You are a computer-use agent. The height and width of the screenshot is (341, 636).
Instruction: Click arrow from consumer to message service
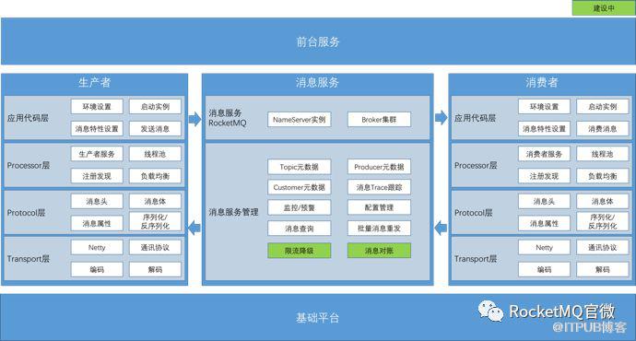point(441,228)
